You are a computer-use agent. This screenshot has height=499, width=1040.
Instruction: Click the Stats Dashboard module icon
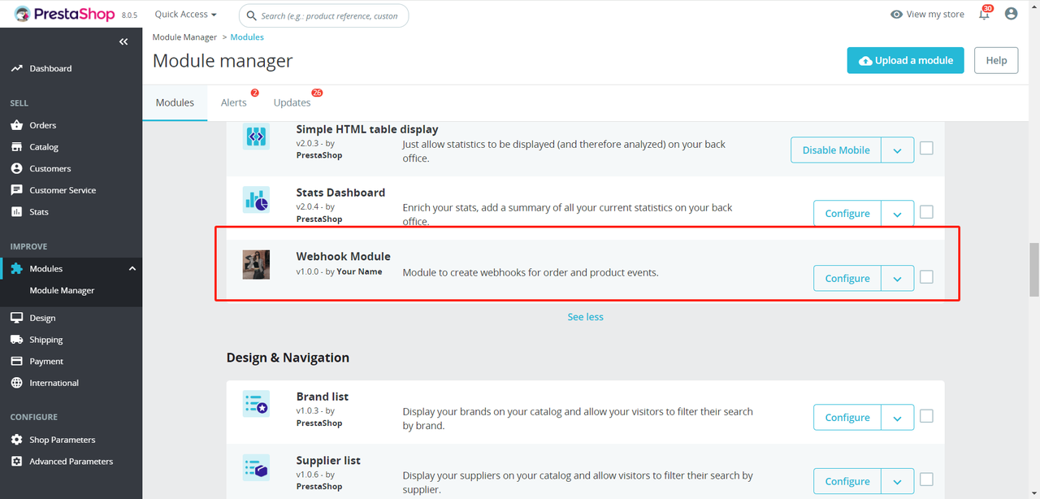[x=256, y=200]
